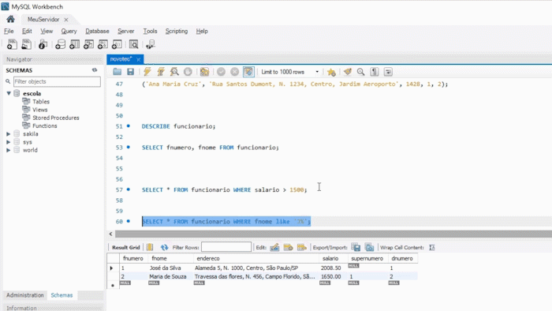Switch to the Schemas tab

62,295
